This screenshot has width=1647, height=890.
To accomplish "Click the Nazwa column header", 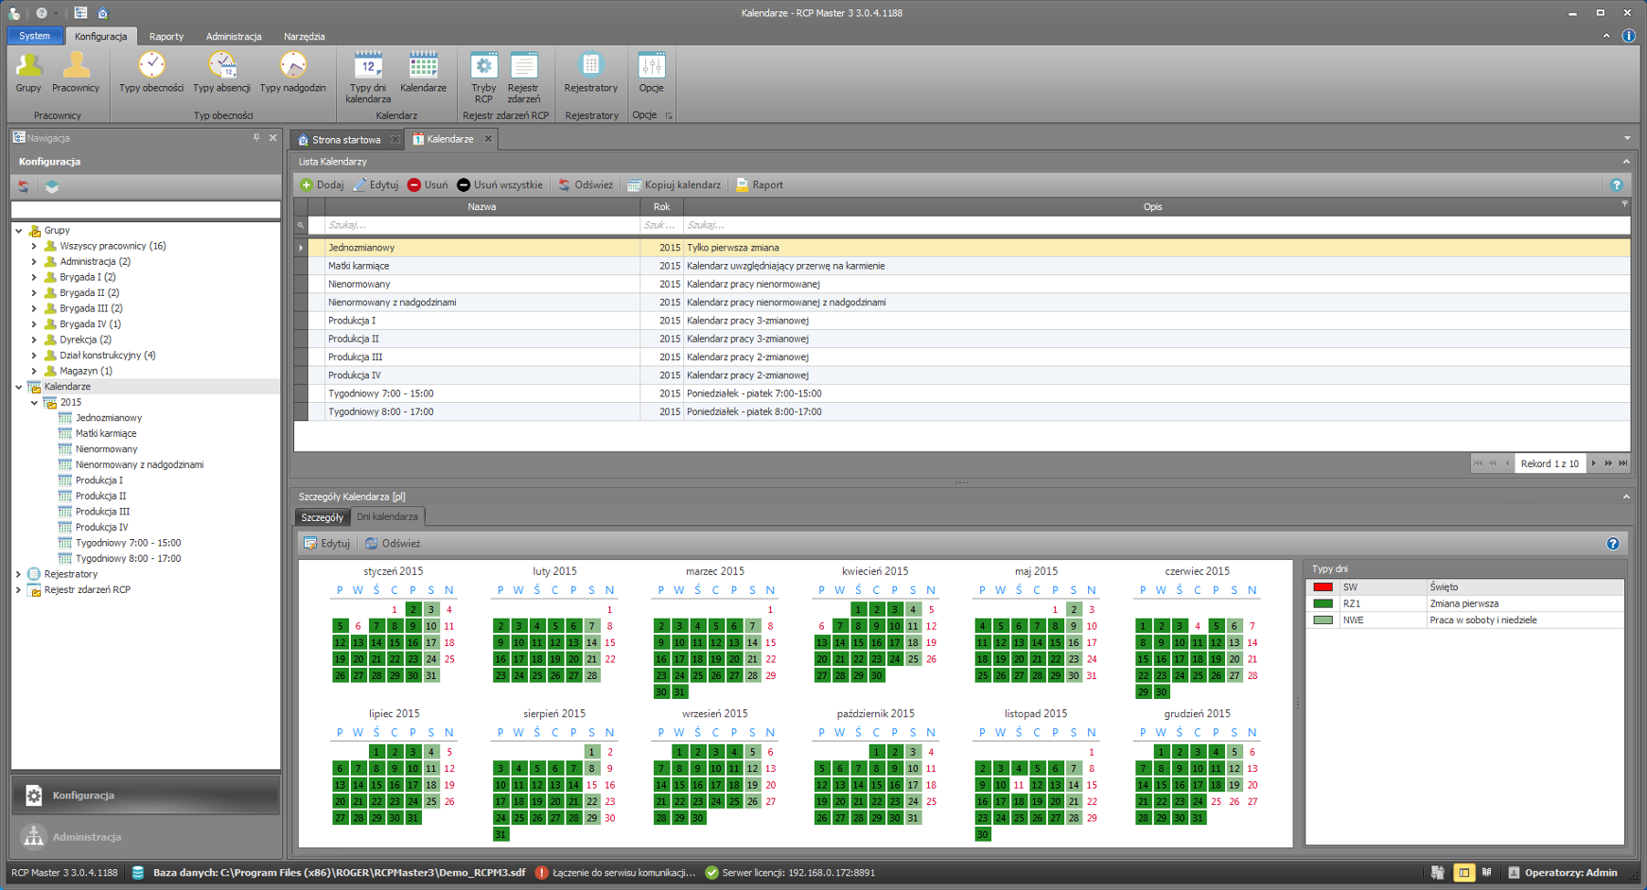I will [482, 207].
